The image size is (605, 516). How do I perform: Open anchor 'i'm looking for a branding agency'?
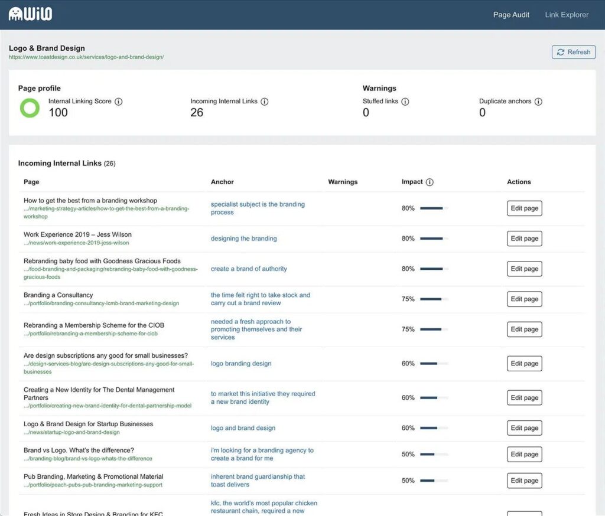[x=262, y=454]
